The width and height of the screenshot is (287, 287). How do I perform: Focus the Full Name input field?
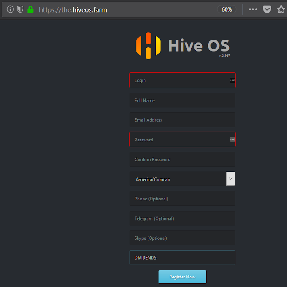183,100
